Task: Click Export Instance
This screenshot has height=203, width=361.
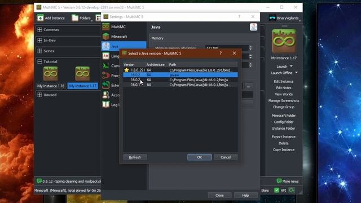Action: click(x=284, y=137)
